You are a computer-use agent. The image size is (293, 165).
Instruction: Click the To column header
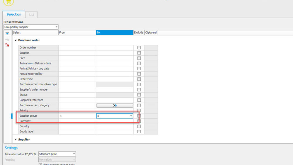coord(115,33)
